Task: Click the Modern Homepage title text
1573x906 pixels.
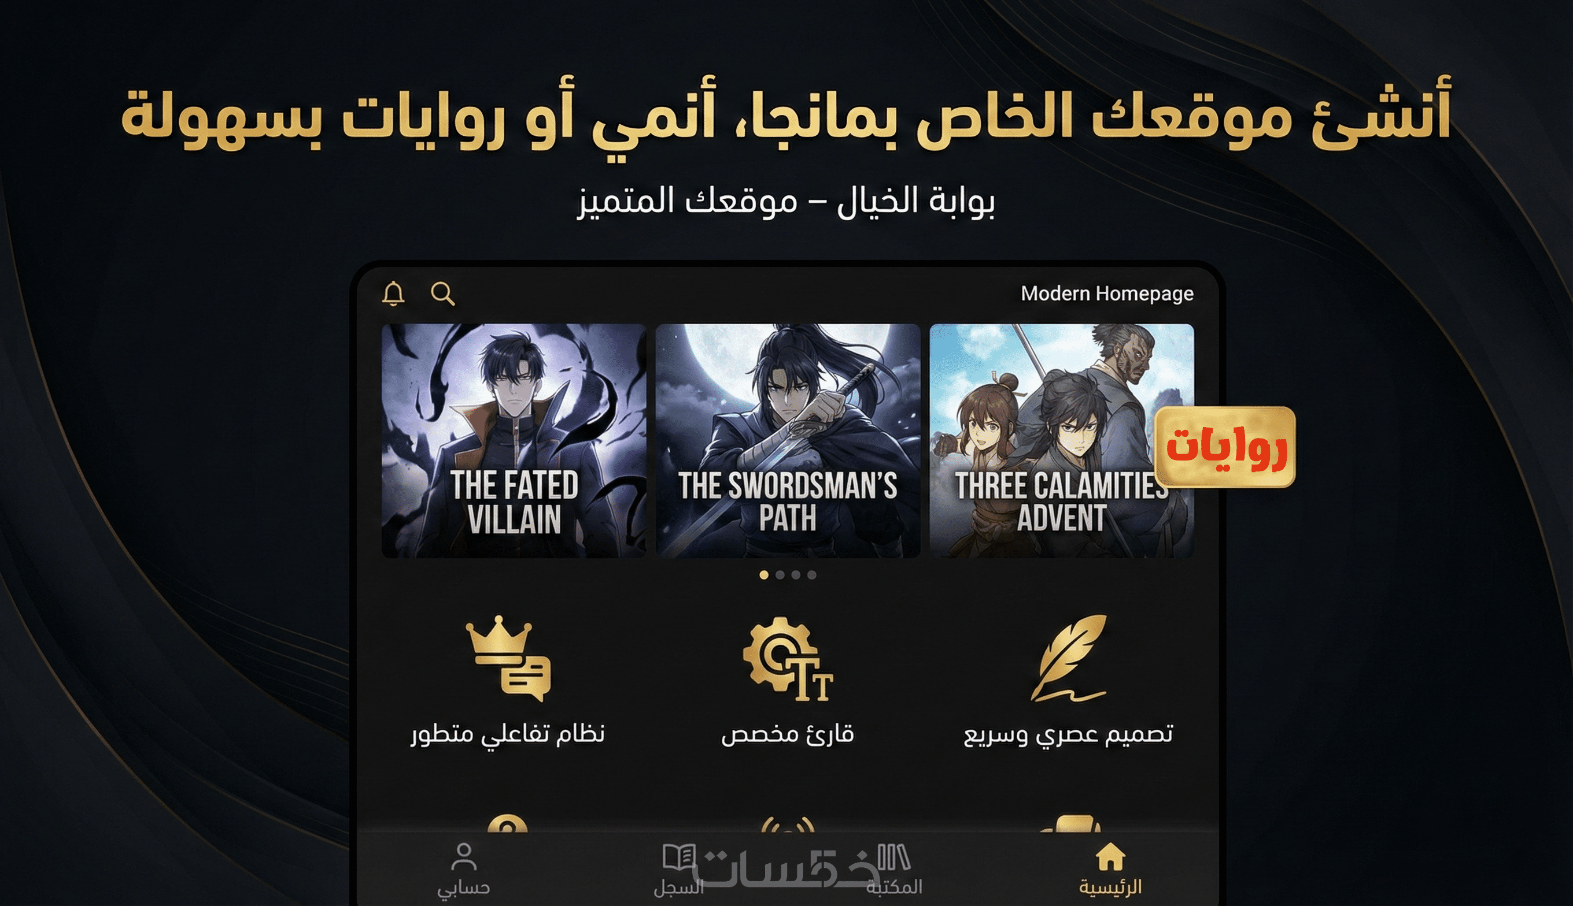Action: [1107, 293]
